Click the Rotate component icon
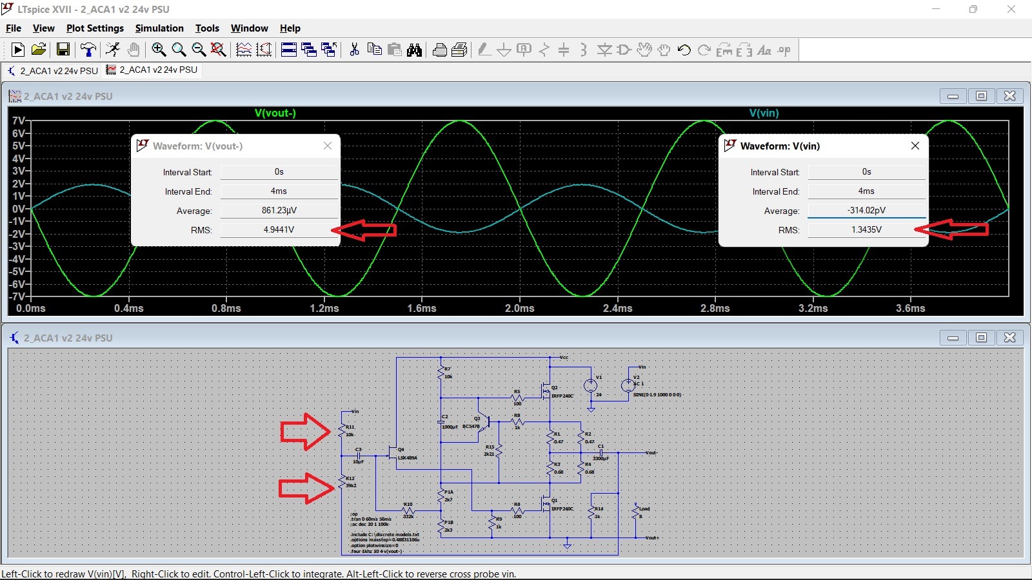Image resolution: width=1032 pixels, height=580 pixels. click(724, 50)
